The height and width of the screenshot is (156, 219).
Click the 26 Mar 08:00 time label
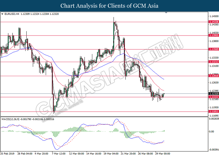[145, 154]
